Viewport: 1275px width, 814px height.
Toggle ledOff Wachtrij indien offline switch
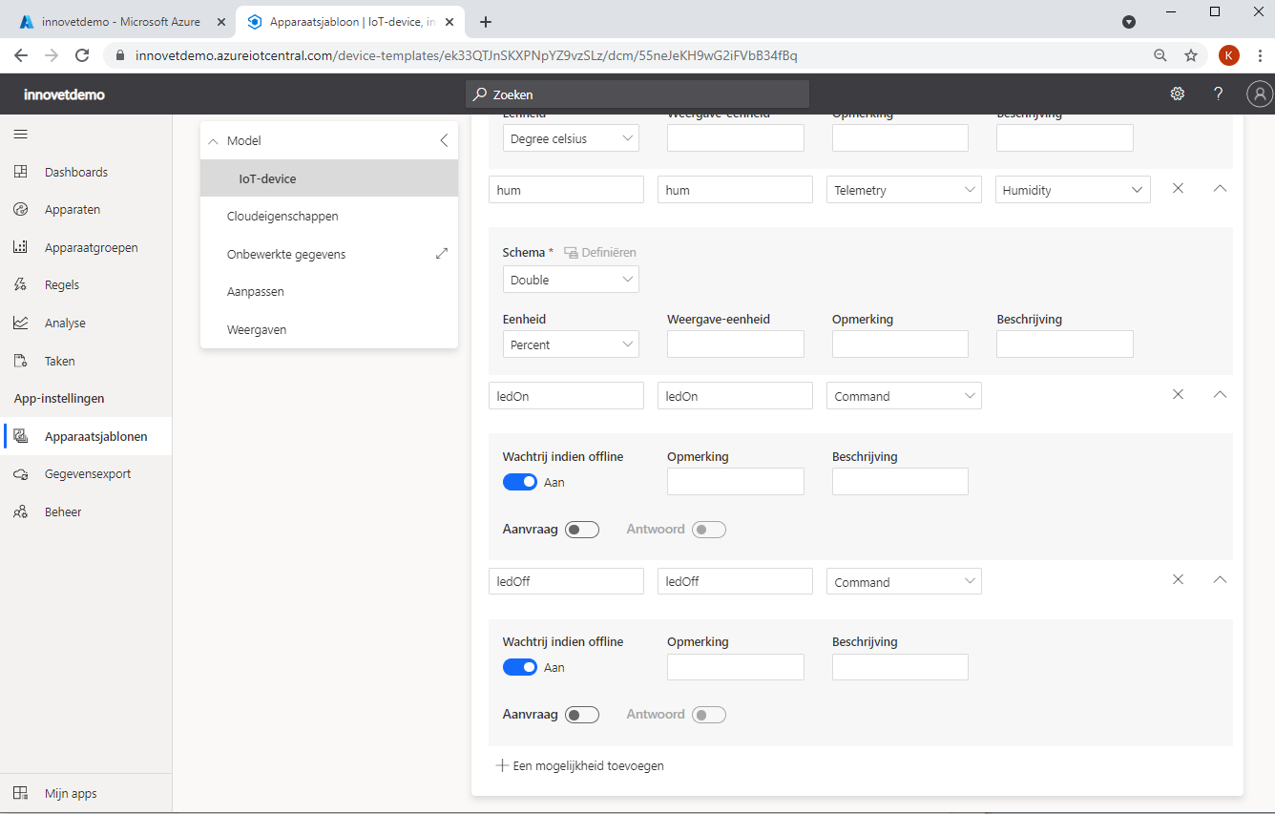(520, 667)
